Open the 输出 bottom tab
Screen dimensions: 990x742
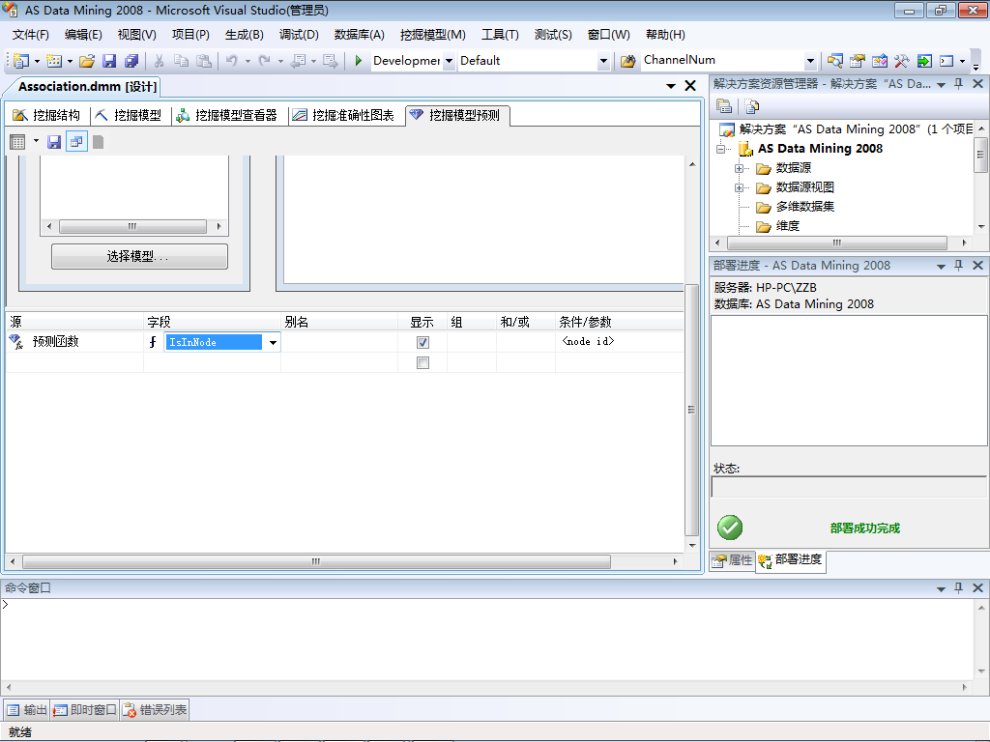(26, 710)
